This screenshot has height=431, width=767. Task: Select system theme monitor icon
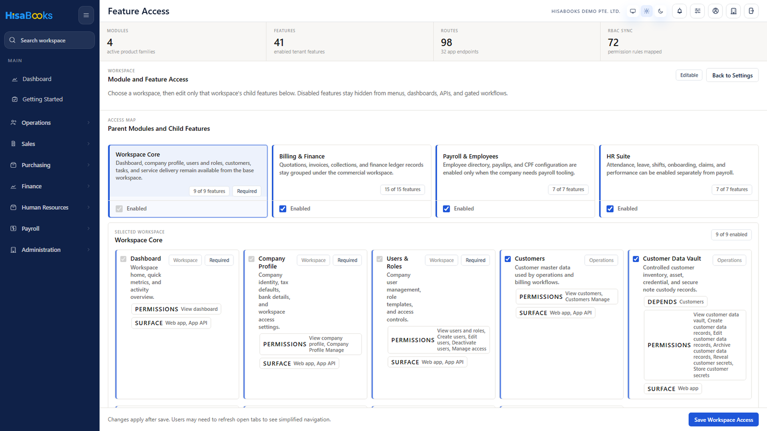[x=633, y=11]
